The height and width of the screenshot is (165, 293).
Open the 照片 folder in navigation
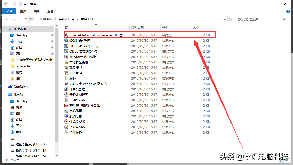(x=19, y=79)
